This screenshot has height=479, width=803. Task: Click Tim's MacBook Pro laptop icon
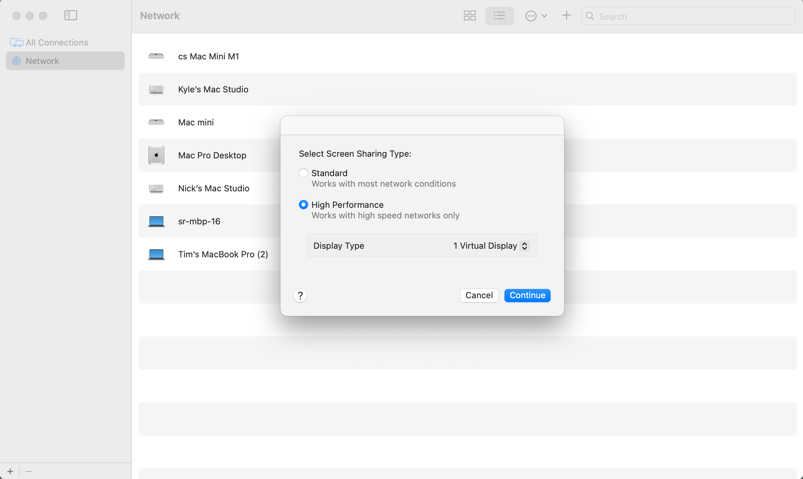coord(156,254)
